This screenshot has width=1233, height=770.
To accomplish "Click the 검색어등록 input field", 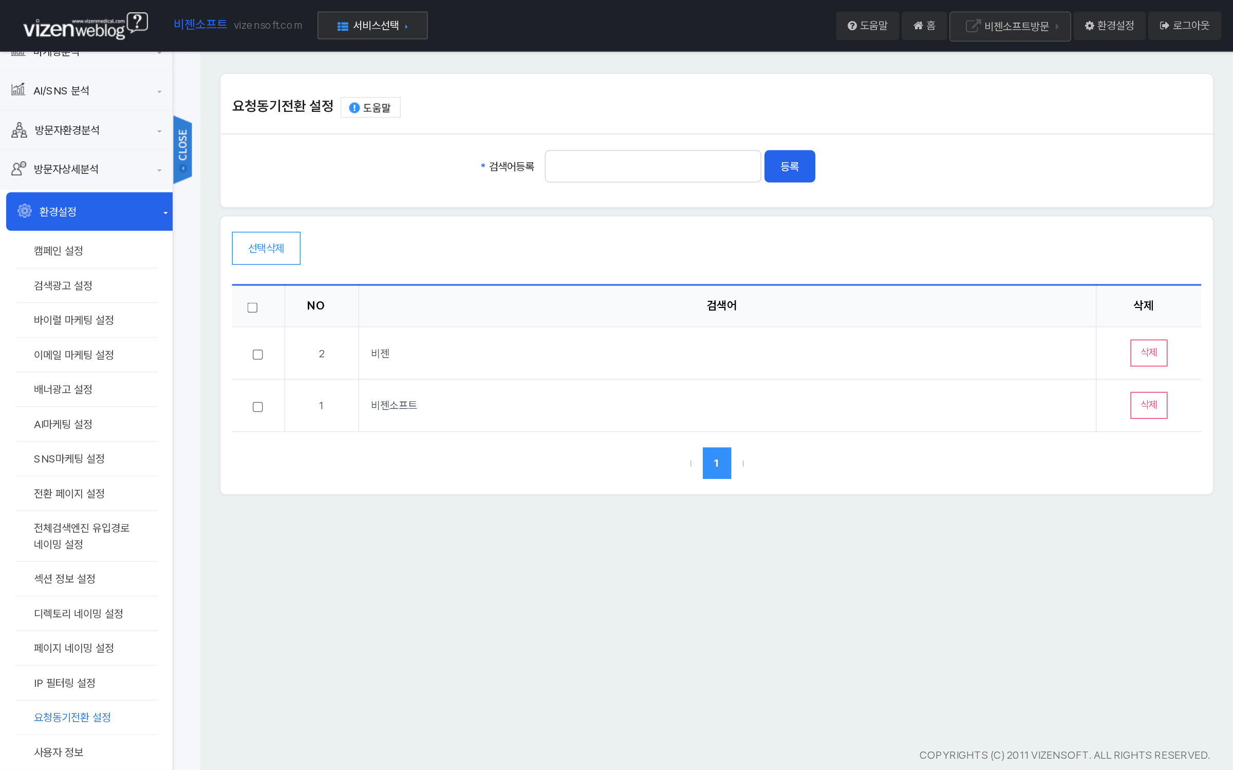I will (x=652, y=166).
